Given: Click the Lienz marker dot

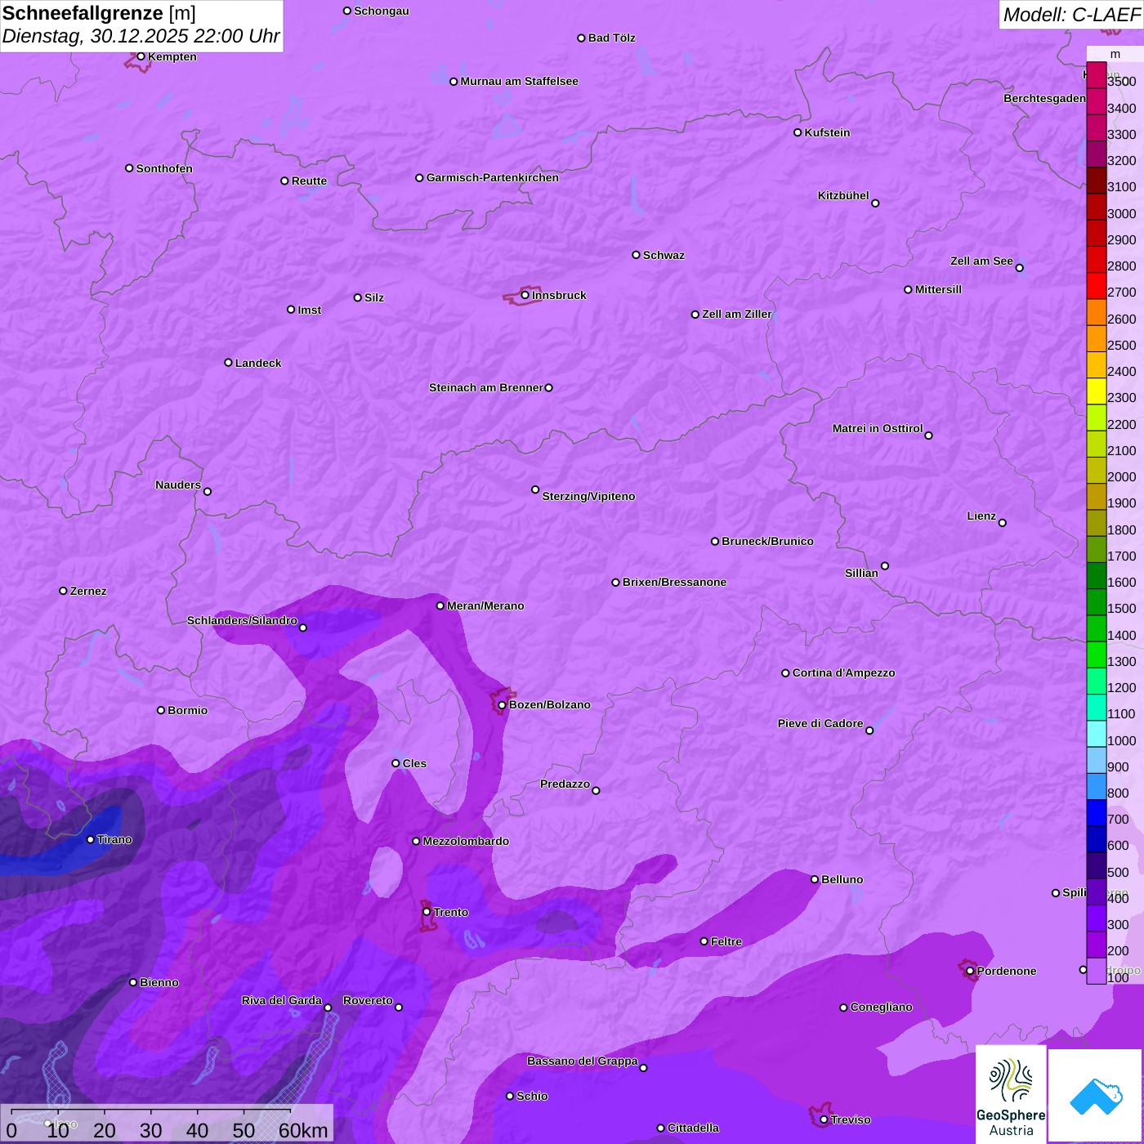Looking at the screenshot, I should coord(1003,523).
